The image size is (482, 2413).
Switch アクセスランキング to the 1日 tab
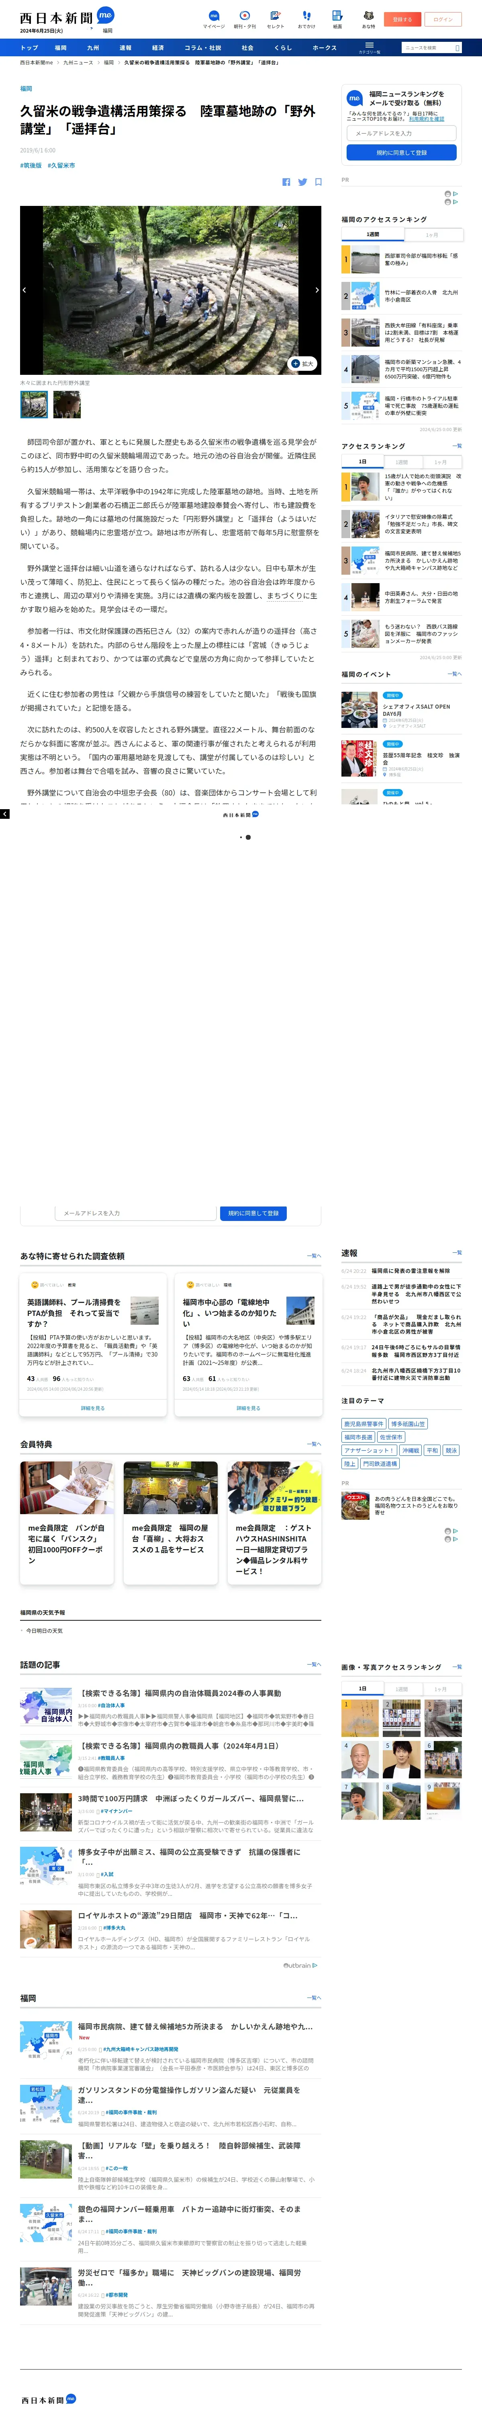pos(362,462)
